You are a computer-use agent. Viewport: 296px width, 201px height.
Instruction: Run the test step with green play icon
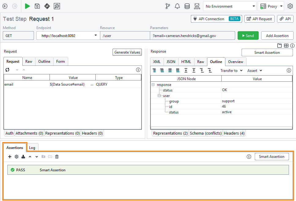coord(27,6)
